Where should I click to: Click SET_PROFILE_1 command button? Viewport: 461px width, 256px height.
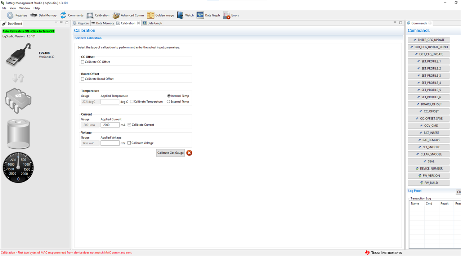[x=429, y=61]
